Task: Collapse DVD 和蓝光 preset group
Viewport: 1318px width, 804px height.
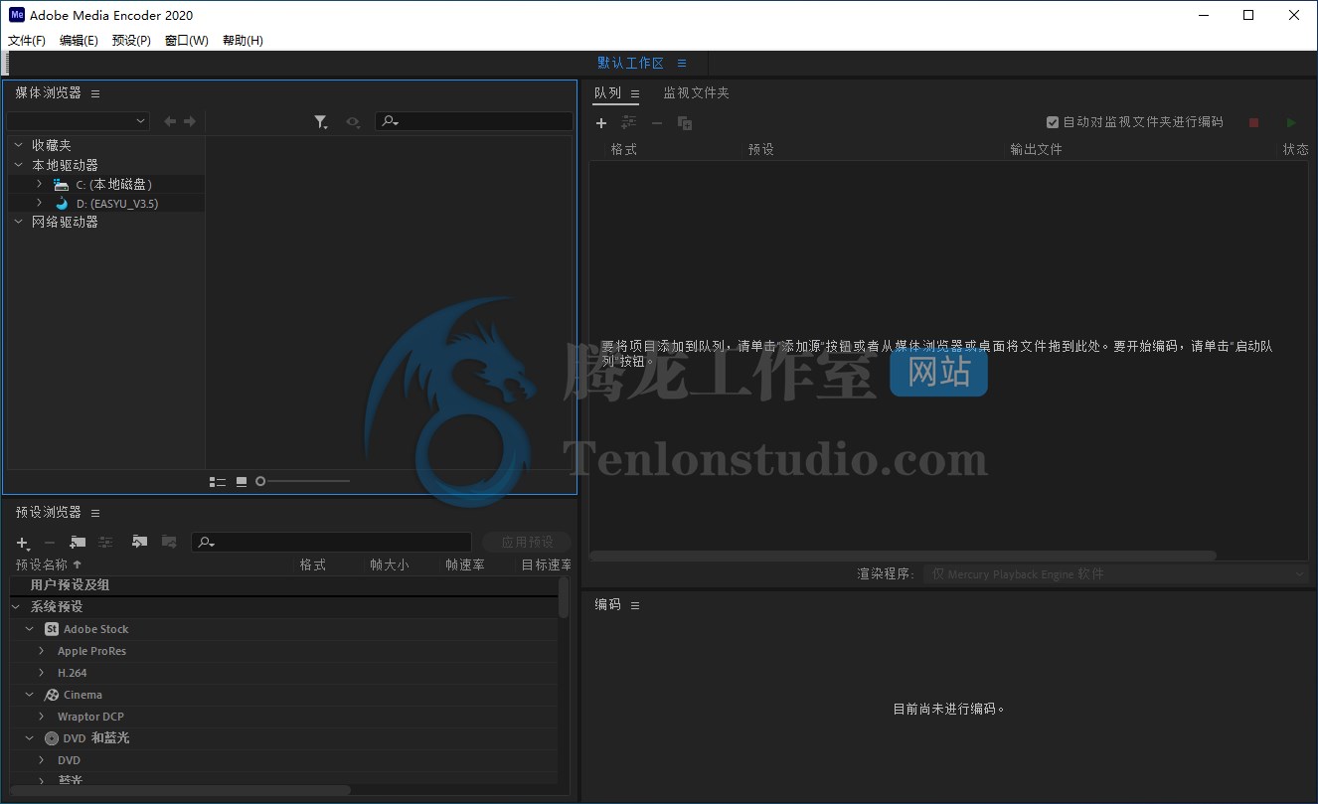Action: pos(30,738)
